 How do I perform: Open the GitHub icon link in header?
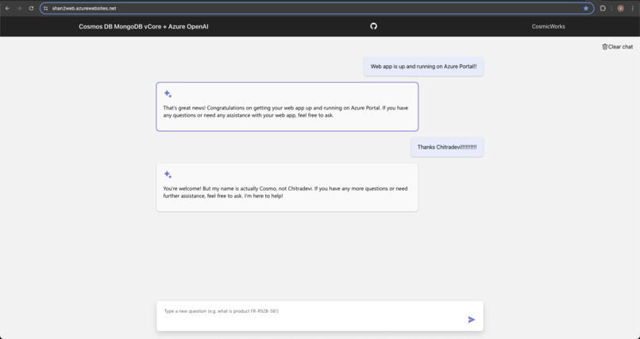[x=373, y=26]
